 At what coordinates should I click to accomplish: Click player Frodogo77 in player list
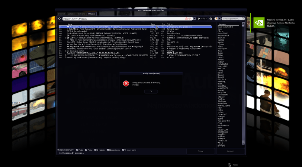pos(222,49)
